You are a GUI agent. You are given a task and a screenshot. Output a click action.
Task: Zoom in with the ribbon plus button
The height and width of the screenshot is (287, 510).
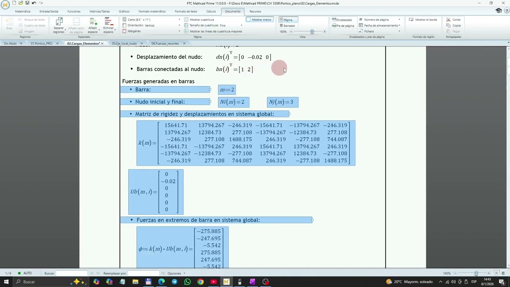(324, 31)
